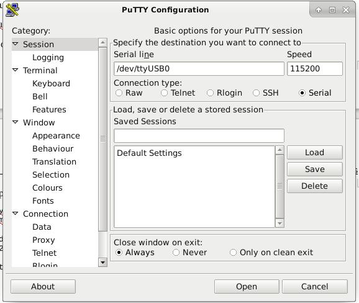Collapse the Connection category tree node
This screenshot has width=359, height=303.
[16, 214]
